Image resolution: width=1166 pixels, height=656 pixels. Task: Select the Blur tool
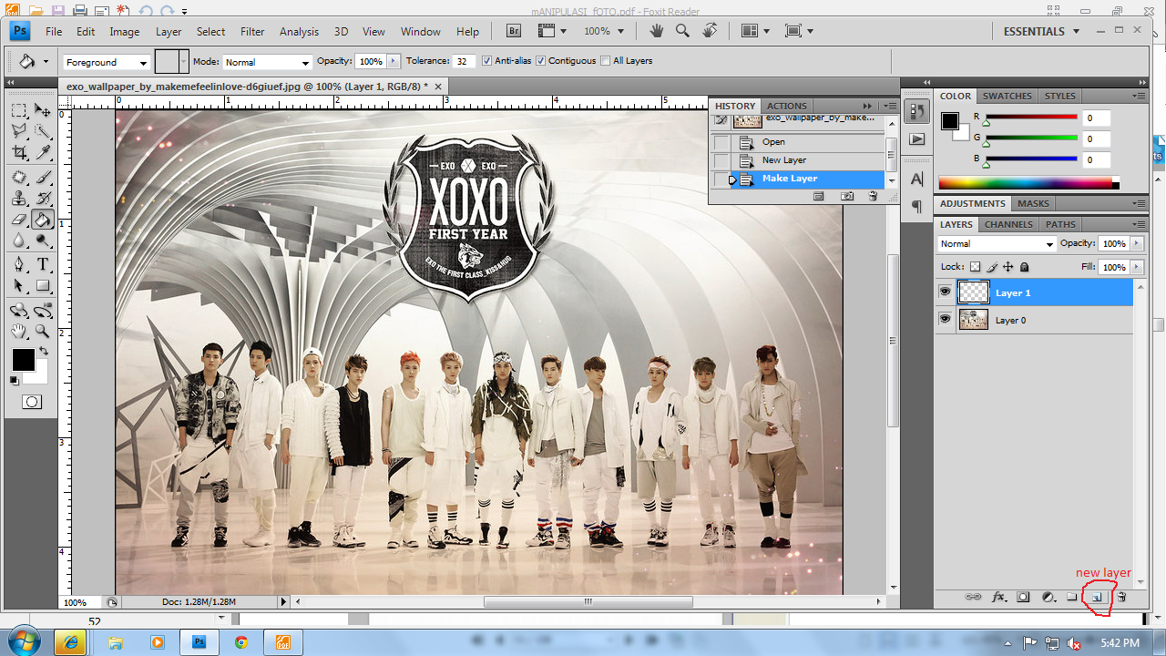click(18, 241)
